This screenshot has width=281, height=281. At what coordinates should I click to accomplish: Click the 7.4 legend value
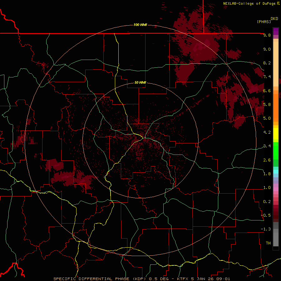pos(267,77)
